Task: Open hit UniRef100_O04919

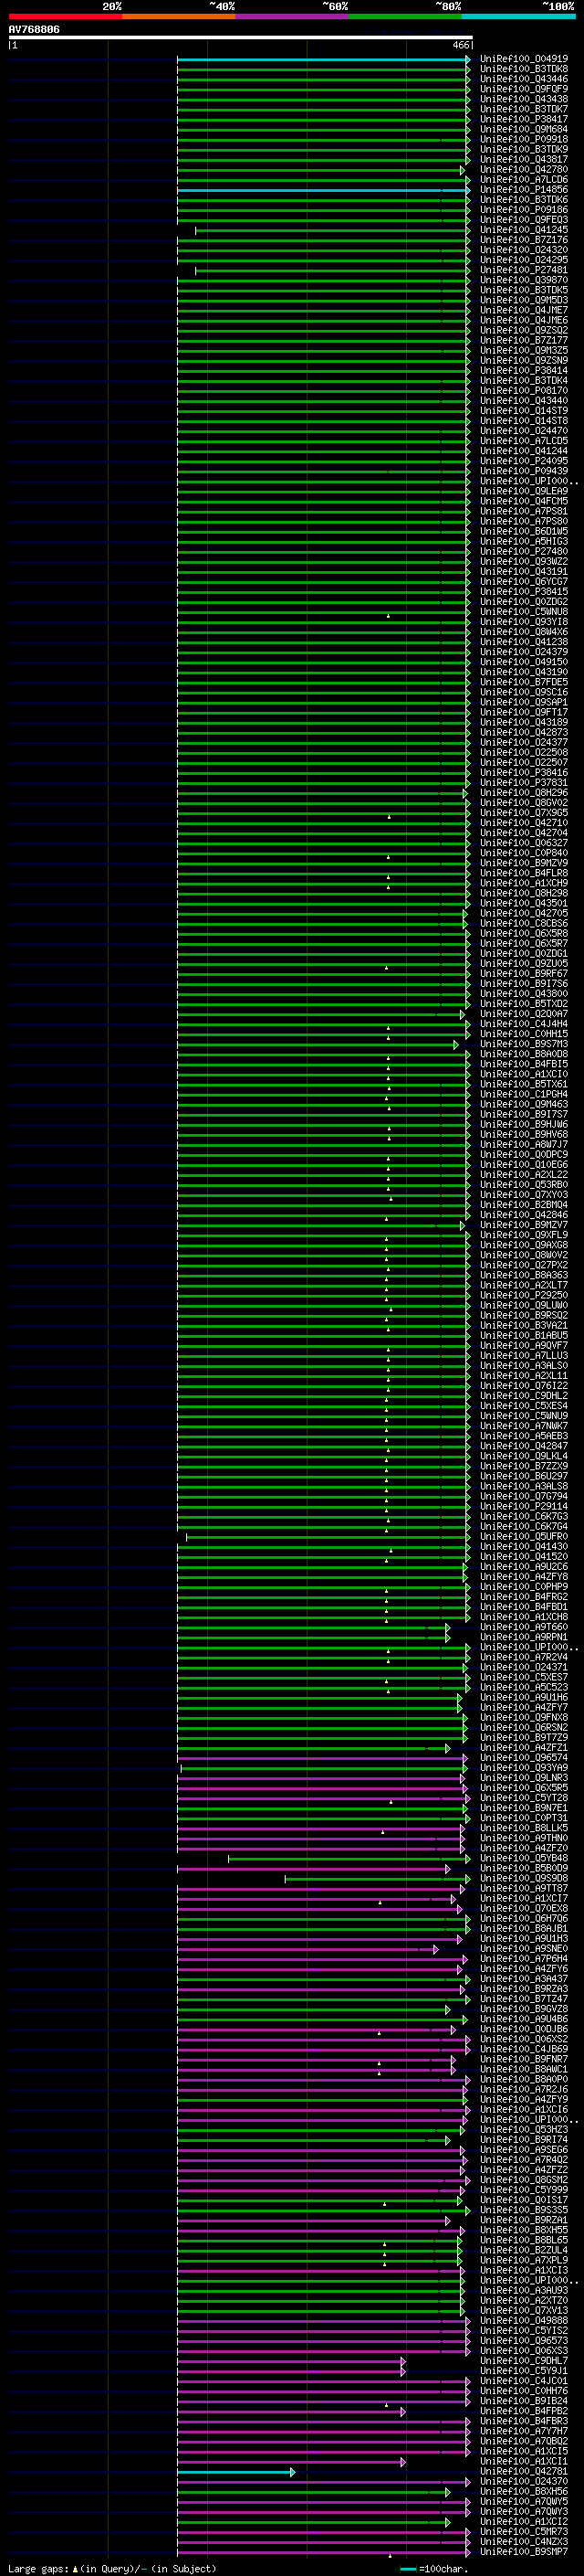Action: pyautogui.click(x=524, y=59)
